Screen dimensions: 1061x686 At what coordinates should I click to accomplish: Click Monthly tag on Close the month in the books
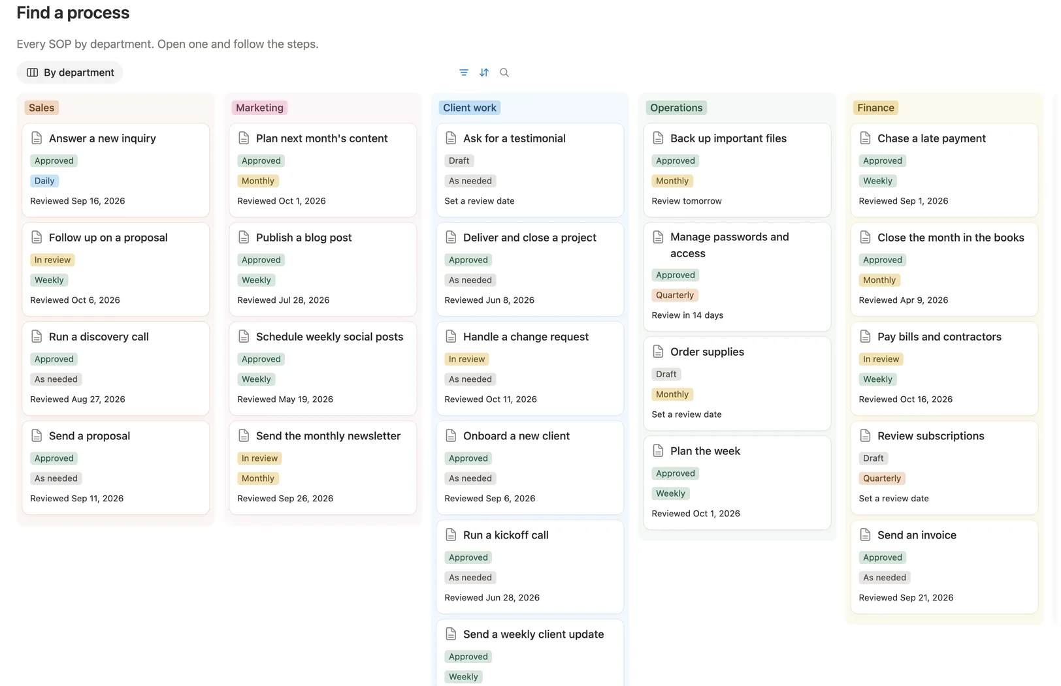(879, 280)
